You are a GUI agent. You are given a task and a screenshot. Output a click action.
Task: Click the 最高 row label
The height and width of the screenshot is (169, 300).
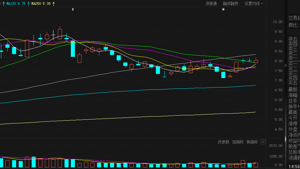tap(293, 112)
